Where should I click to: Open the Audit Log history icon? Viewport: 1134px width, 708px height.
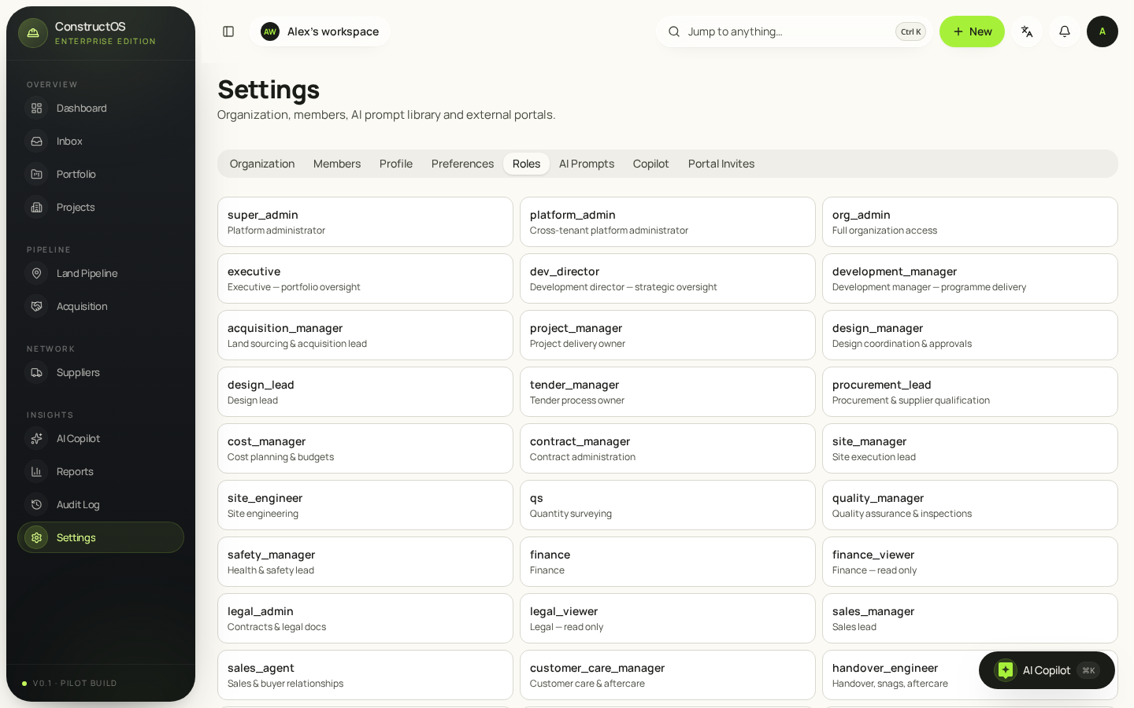[36, 504]
